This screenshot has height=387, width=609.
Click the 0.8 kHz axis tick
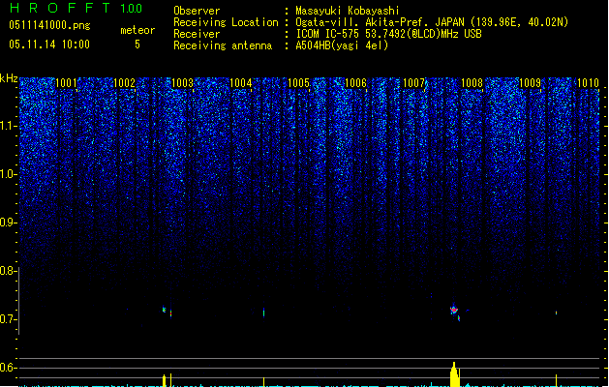pyautogui.click(x=9, y=271)
